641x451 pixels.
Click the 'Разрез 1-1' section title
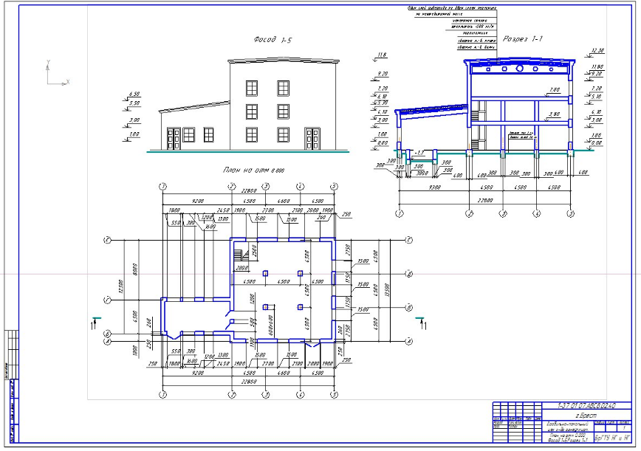coord(522,39)
